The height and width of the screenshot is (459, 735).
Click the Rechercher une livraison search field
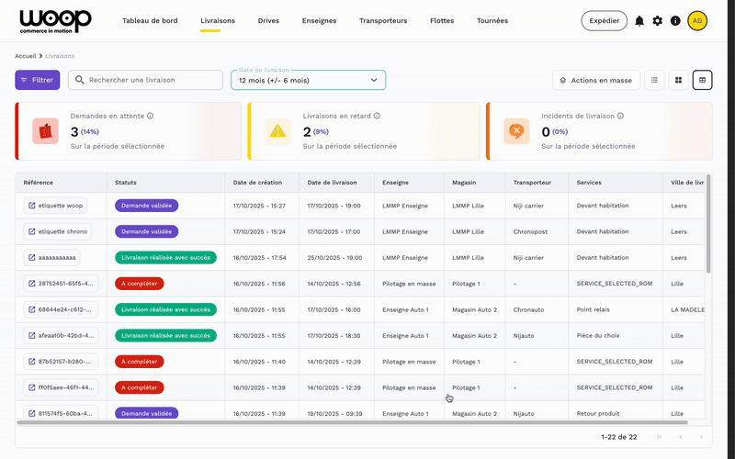pos(152,80)
